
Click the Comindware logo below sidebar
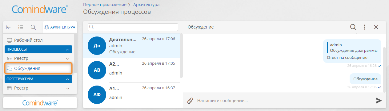pyautogui.click(x=40, y=103)
